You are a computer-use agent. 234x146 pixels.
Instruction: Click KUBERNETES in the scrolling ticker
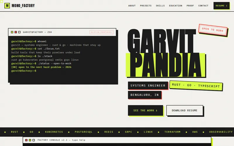coord(54,132)
